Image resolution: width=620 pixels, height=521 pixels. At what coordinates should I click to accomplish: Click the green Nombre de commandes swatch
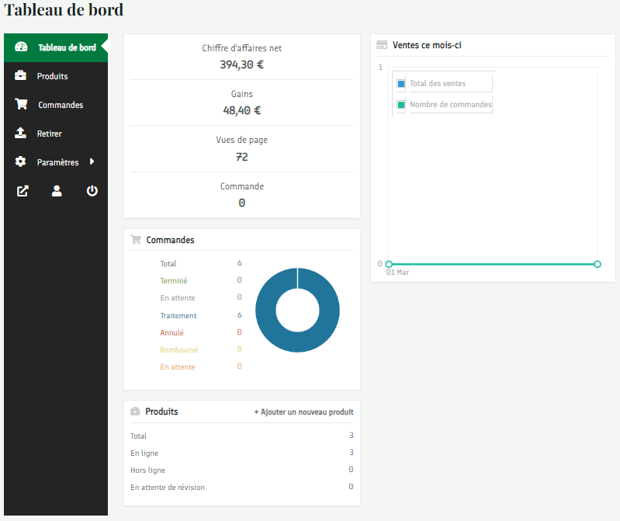coord(401,105)
